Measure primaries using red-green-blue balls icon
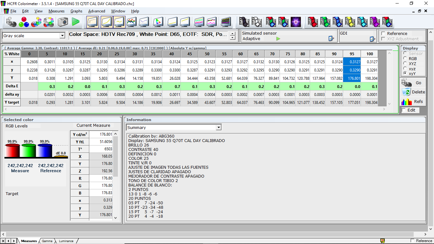Screen dimensions: 434x244 point(24,22)
